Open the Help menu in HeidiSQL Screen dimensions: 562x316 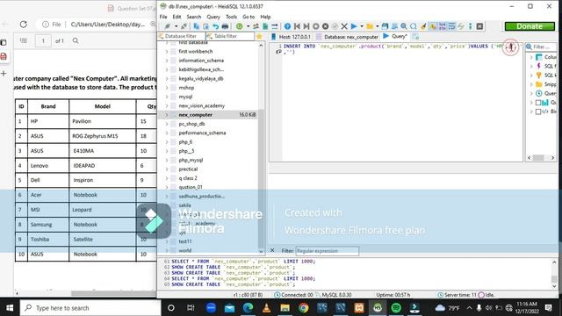click(x=265, y=17)
